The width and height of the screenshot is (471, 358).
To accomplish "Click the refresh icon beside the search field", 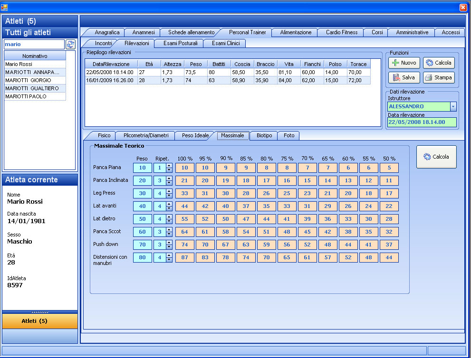I will pyautogui.click(x=70, y=44).
